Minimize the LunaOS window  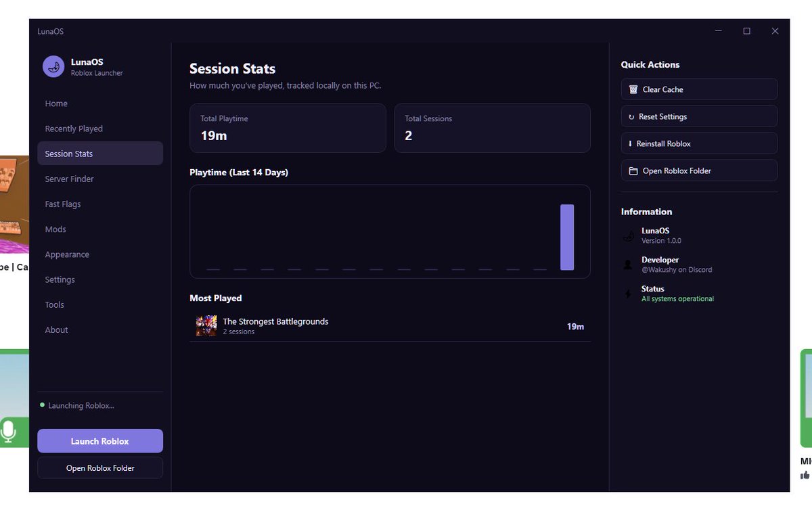[719, 31]
